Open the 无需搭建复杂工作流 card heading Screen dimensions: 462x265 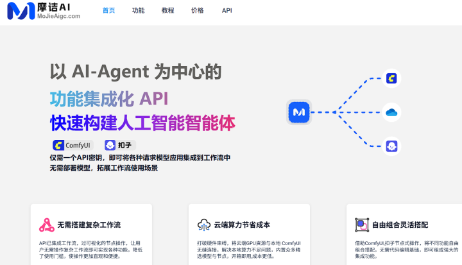pyautogui.click(x=89, y=225)
